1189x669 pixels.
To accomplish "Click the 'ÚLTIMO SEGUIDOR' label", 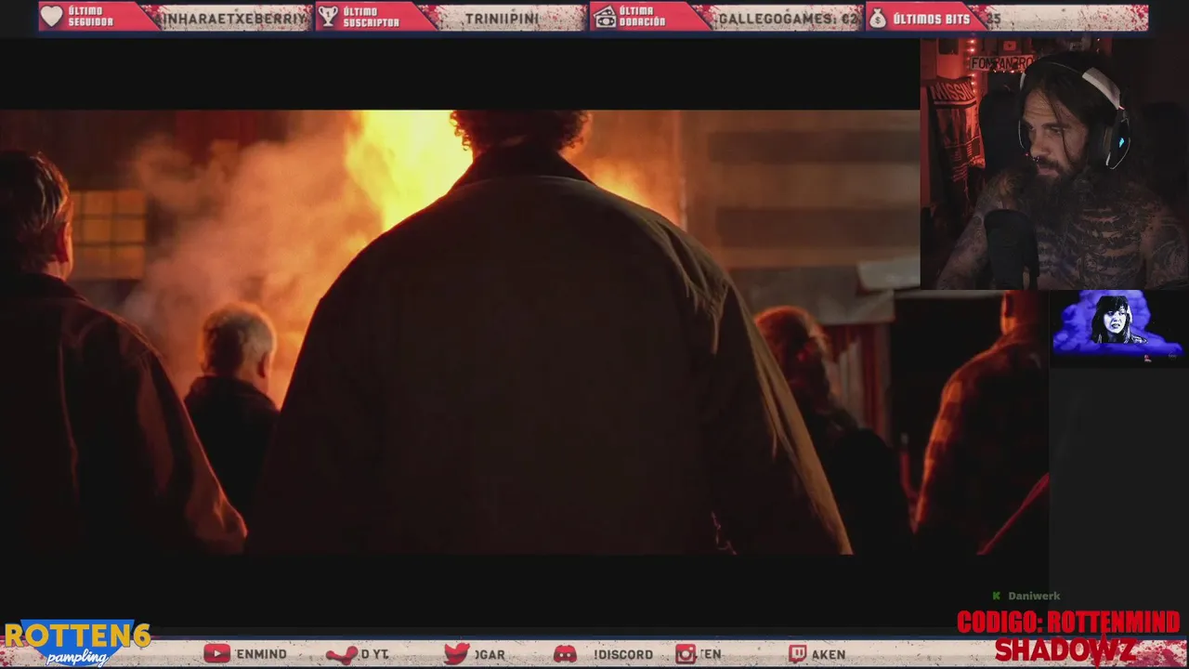I will pos(91,17).
